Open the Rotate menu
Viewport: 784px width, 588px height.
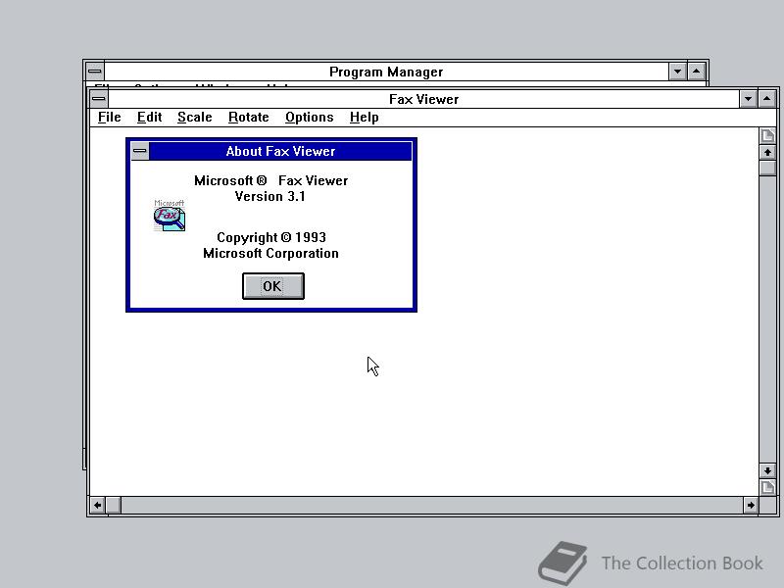click(x=249, y=117)
